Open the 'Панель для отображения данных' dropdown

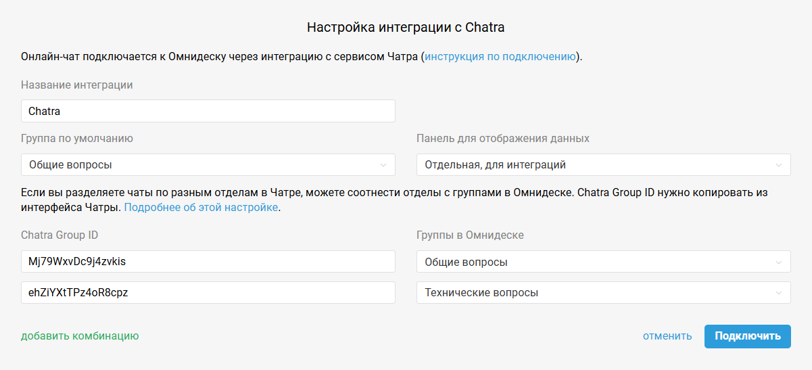[x=604, y=164]
